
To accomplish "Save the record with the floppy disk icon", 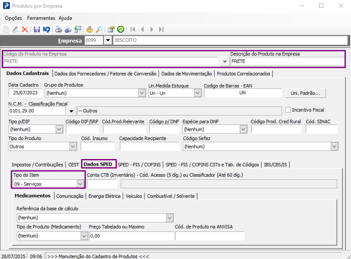I will coord(37,30).
